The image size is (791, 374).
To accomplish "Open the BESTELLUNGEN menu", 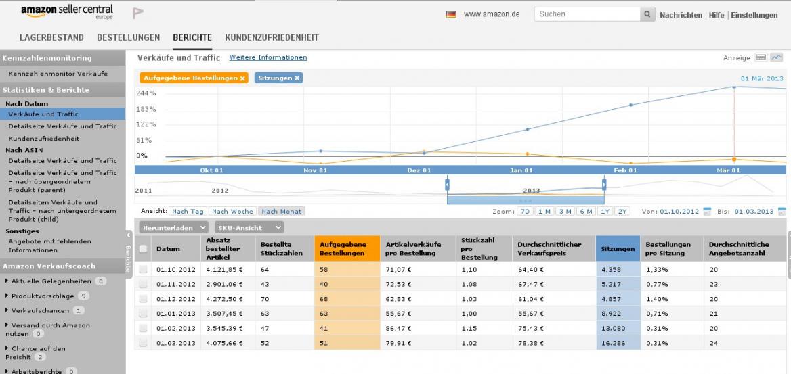I will click(128, 37).
